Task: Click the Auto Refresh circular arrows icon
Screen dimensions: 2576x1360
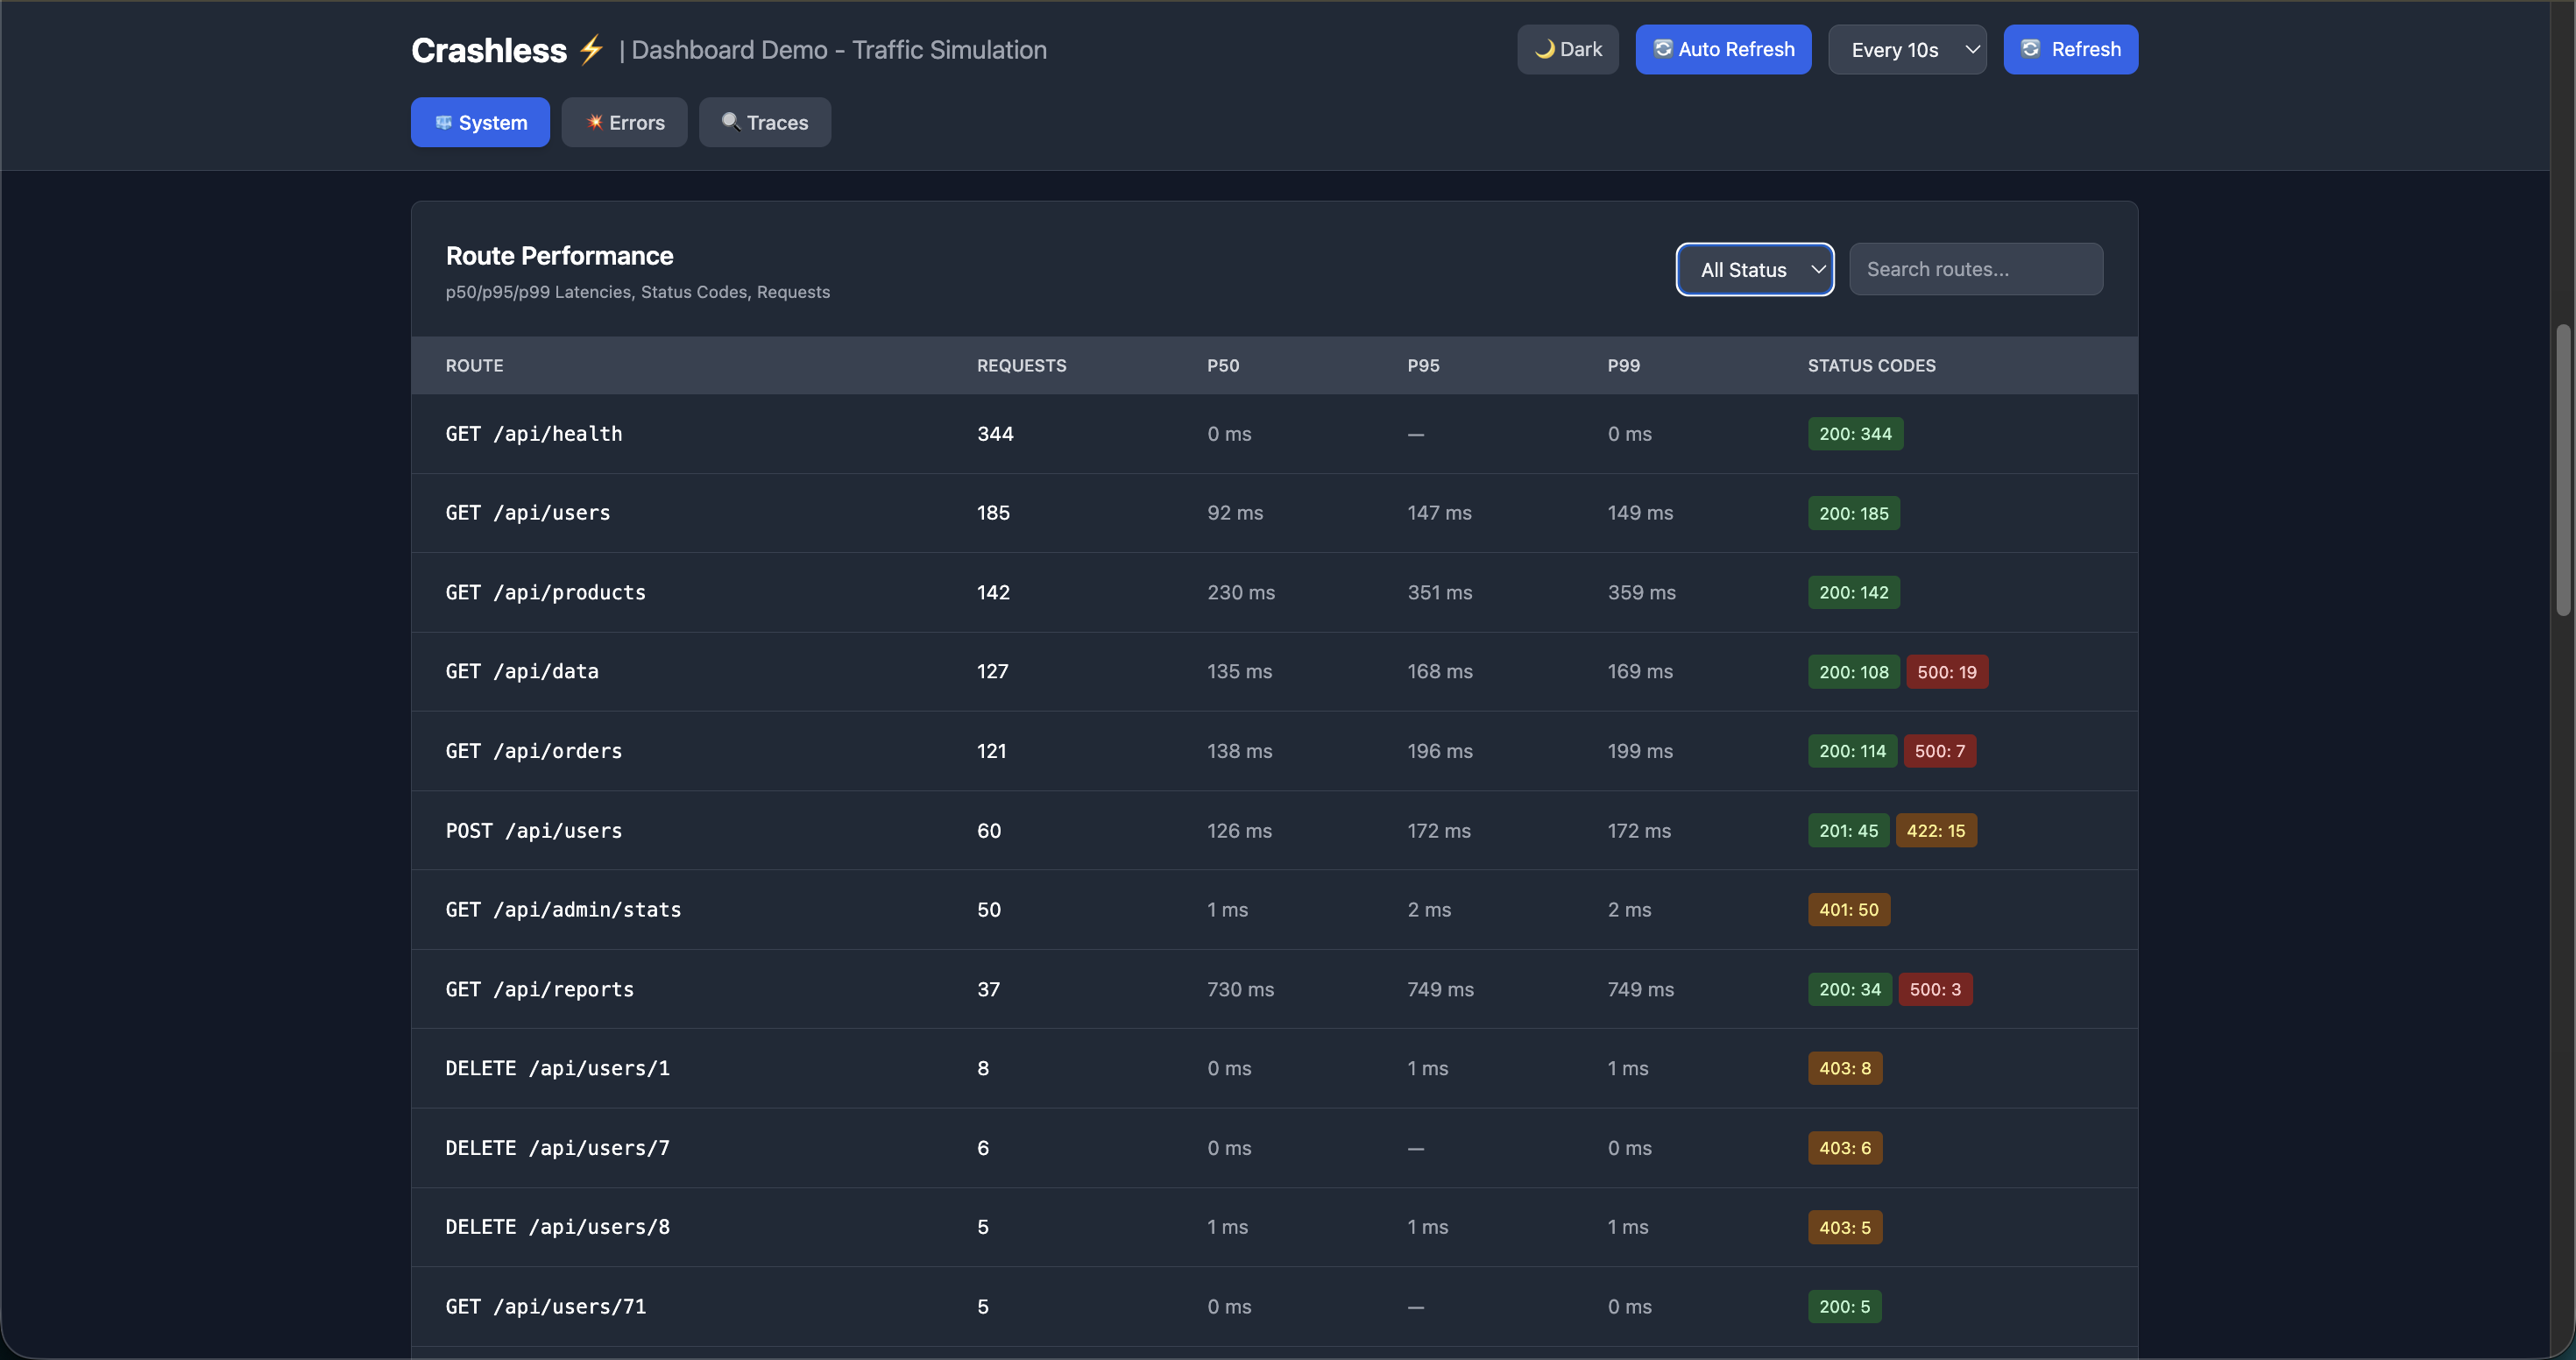Action: 1662,49
